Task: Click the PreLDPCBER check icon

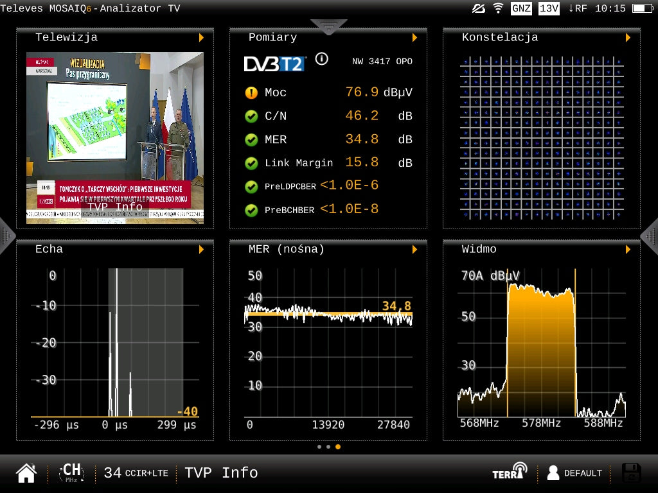Action: point(251,187)
